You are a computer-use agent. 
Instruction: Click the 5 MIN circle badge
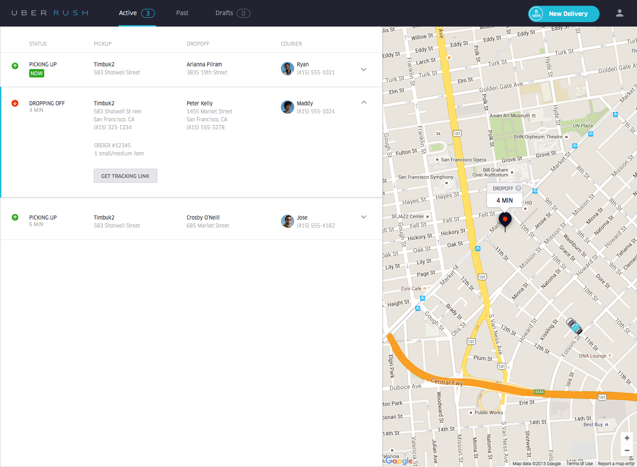pyautogui.click(x=536, y=14)
